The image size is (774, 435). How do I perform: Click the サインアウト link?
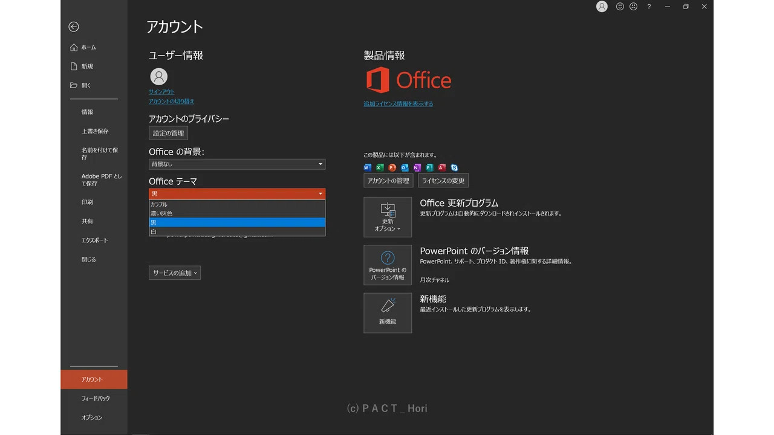pyautogui.click(x=161, y=92)
